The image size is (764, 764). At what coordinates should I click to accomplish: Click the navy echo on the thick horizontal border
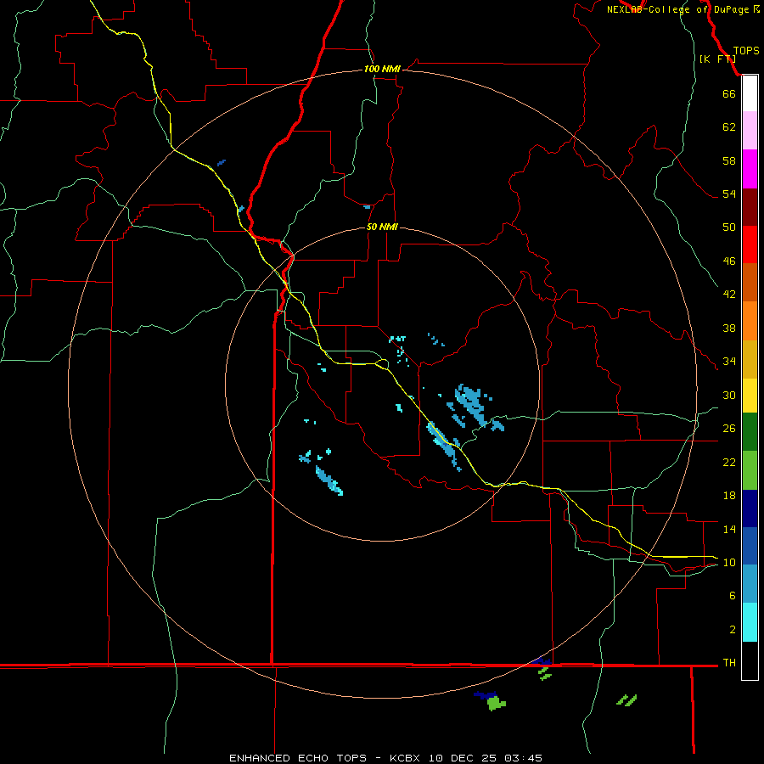click(x=542, y=660)
